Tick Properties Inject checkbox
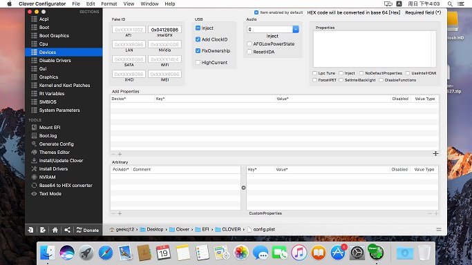Image resolution: width=472 pixels, height=265 pixels. click(x=341, y=73)
